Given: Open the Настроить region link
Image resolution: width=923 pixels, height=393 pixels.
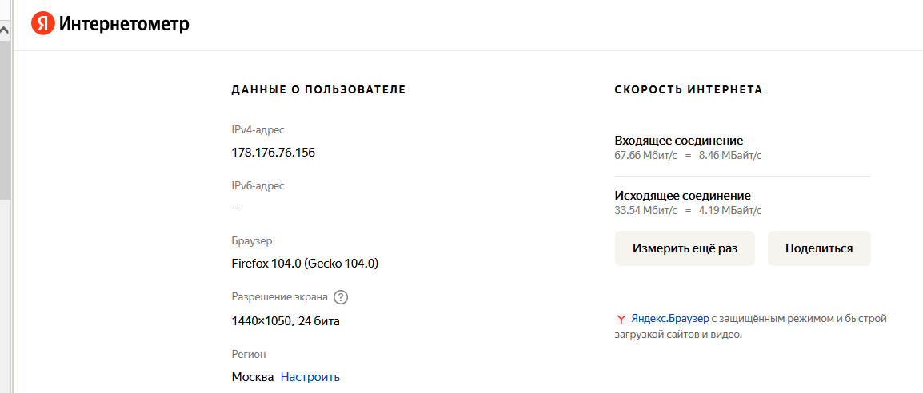Looking at the screenshot, I should pyautogui.click(x=310, y=377).
